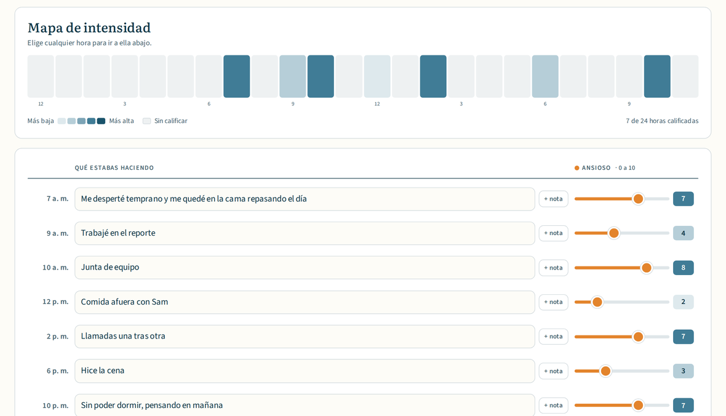Viewport: 726px width, 416px height.
Task: Edit the Sin poder dormir text field
Action: coord(305,406)
